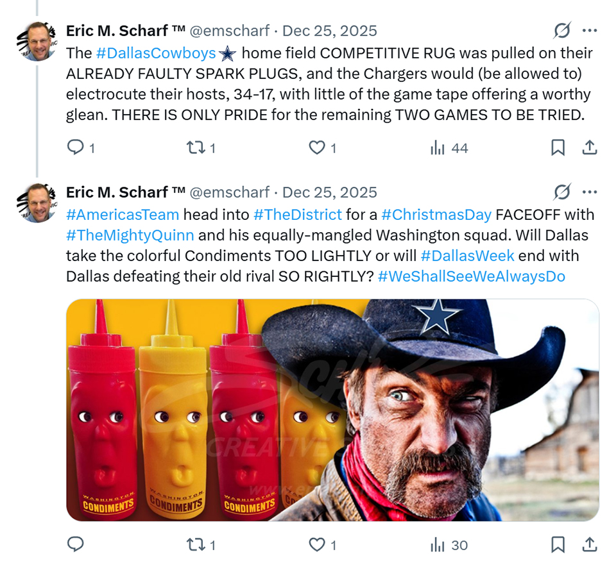Open Eric M. Scharf's top profile avatar
Viewport: 616px width, 570px height.
(40, 42)
